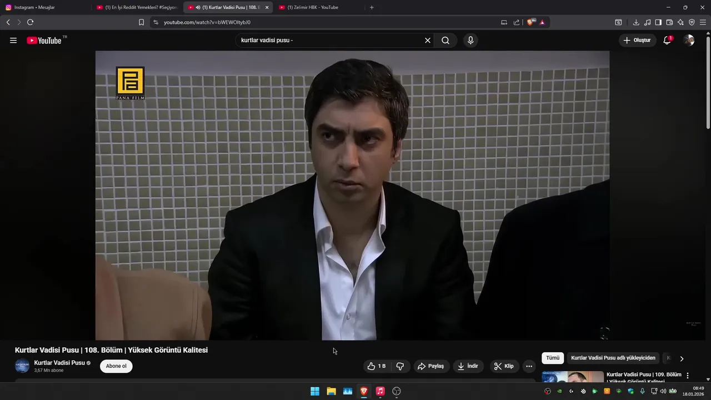Screen dimensions: 711x400
Task: Switch to Zelimir HBK YouTube tab
Action: point(319,7)
